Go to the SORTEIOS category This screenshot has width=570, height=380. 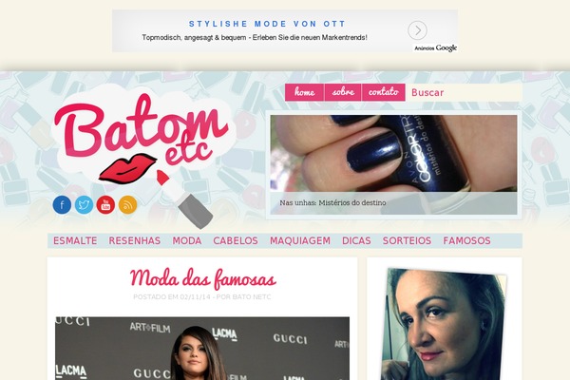click(407, 240)
